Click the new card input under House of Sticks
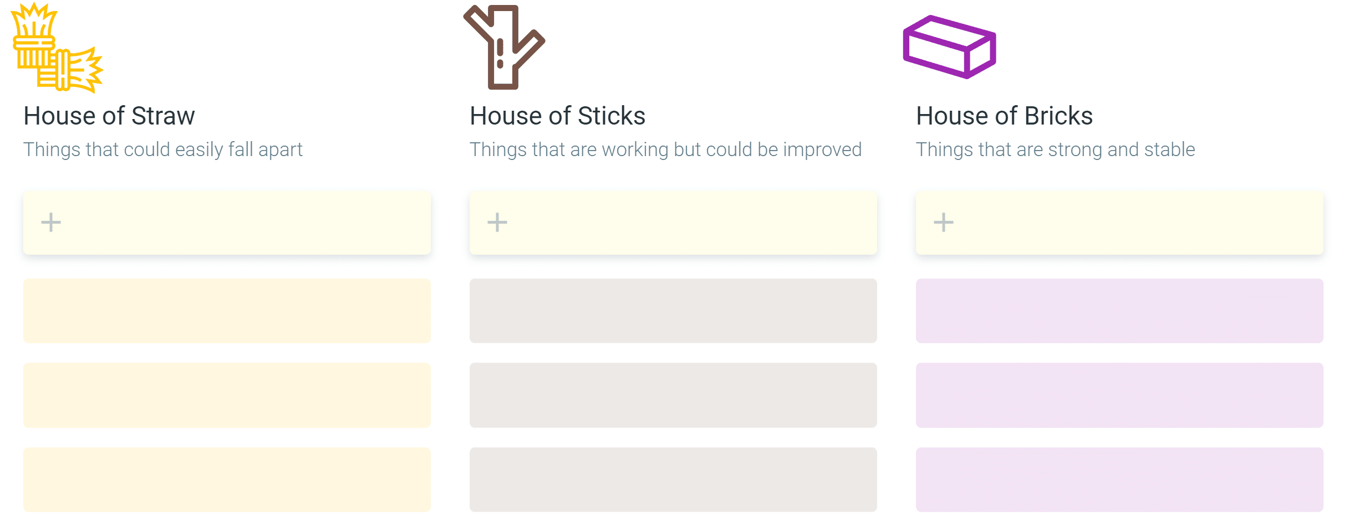 pos(673,223)
